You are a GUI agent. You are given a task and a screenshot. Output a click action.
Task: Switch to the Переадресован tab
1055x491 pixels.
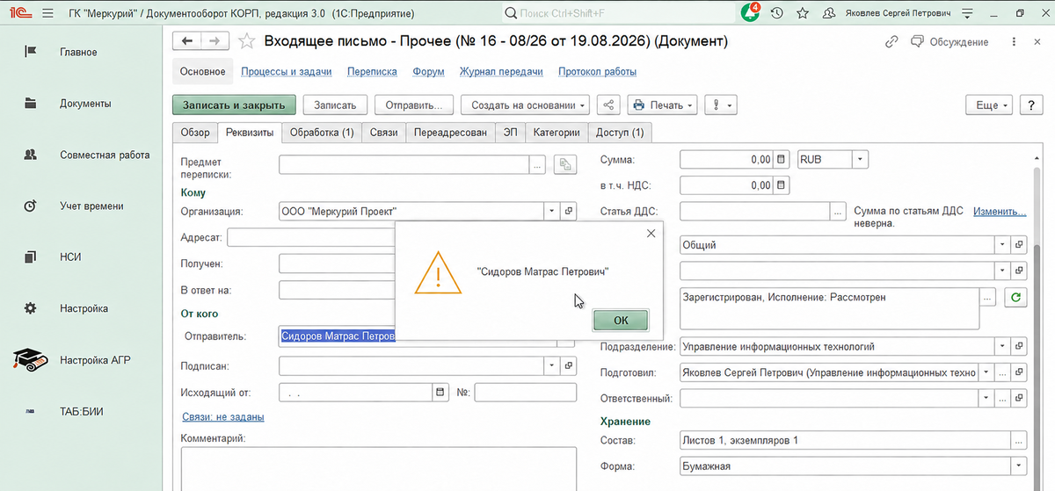coord(451,133)
